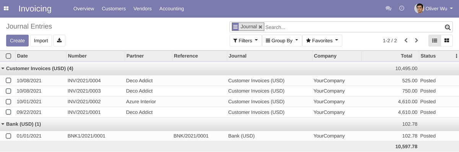
Task: Open entry INV/2021/0003
Action: pos(84,91)
